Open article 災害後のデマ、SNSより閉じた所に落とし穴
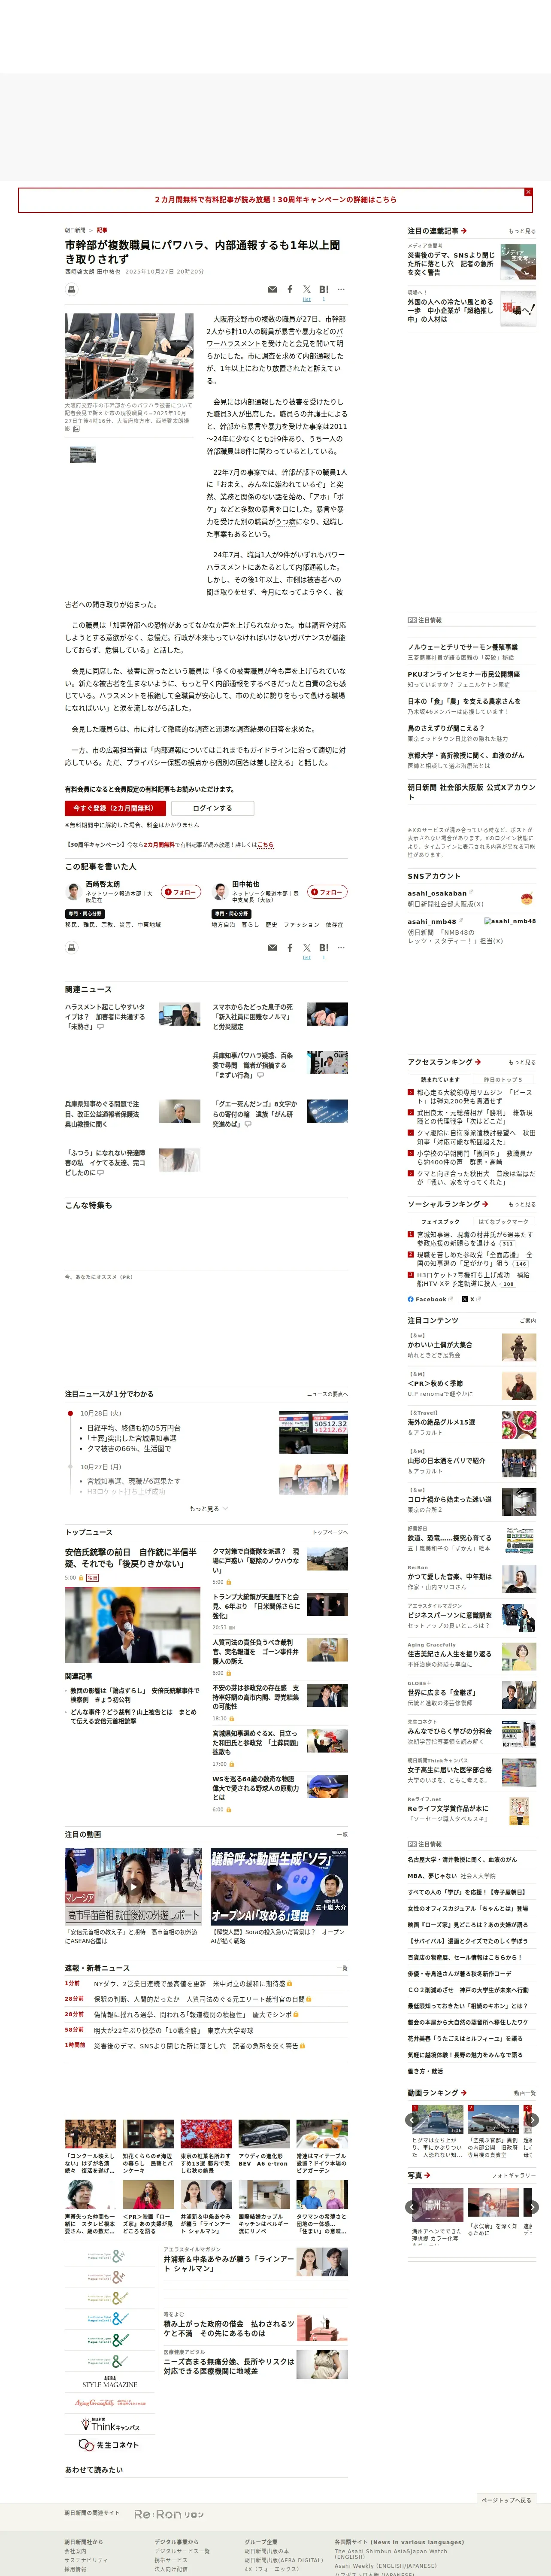This screenshot has height=2576, width=551. coord(451,263)
